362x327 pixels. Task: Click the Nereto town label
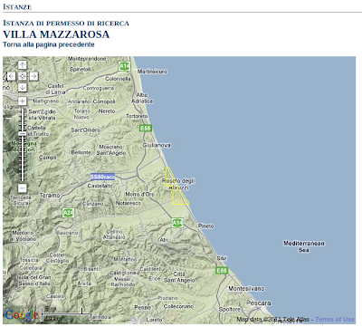point(107,111)
